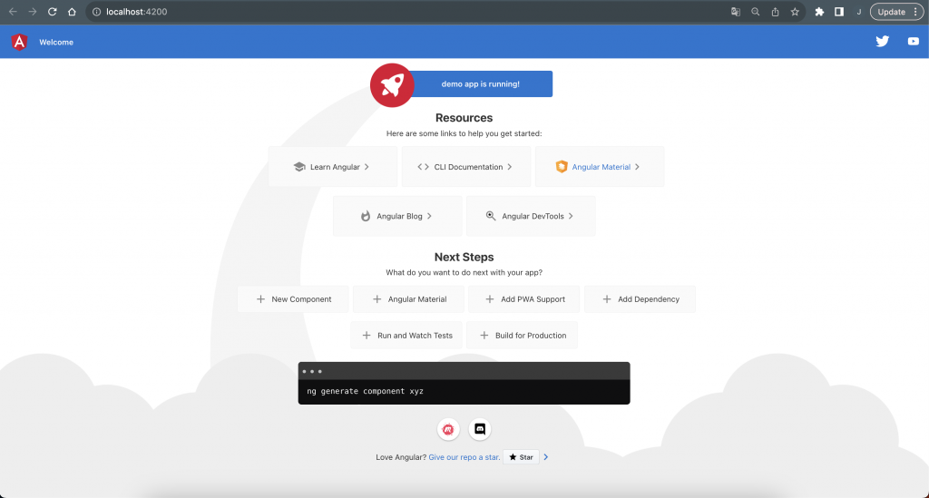Click the Next Steps heading

(x=464, y=257)
